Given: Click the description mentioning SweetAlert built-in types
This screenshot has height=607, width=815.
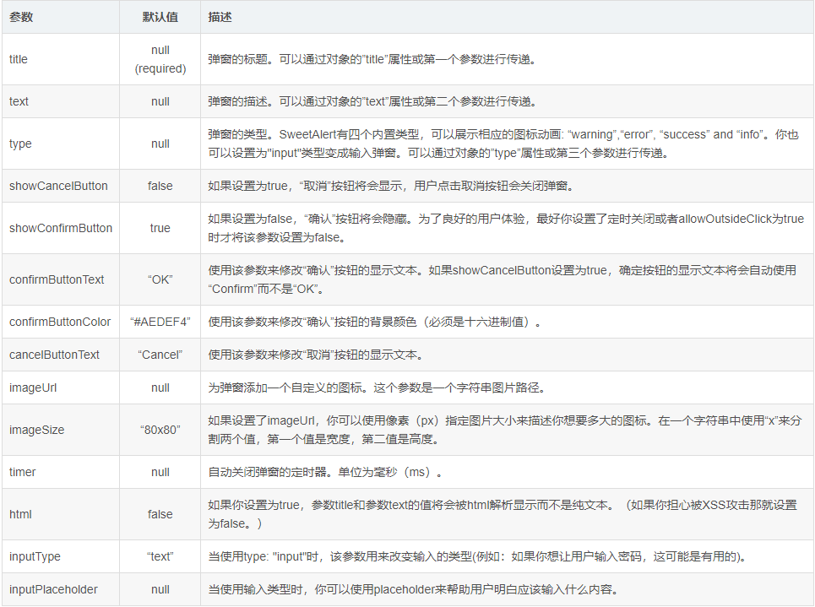Looking at the screenshot, I should (503, 144).
